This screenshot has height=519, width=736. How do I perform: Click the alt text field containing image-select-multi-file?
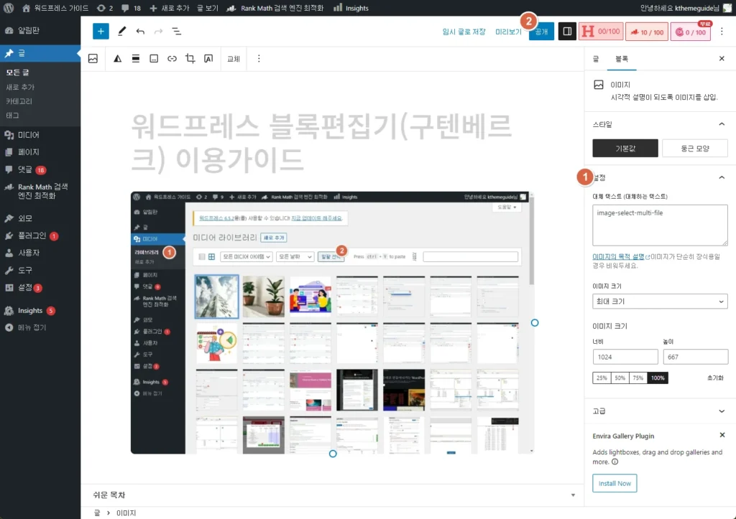660,225
